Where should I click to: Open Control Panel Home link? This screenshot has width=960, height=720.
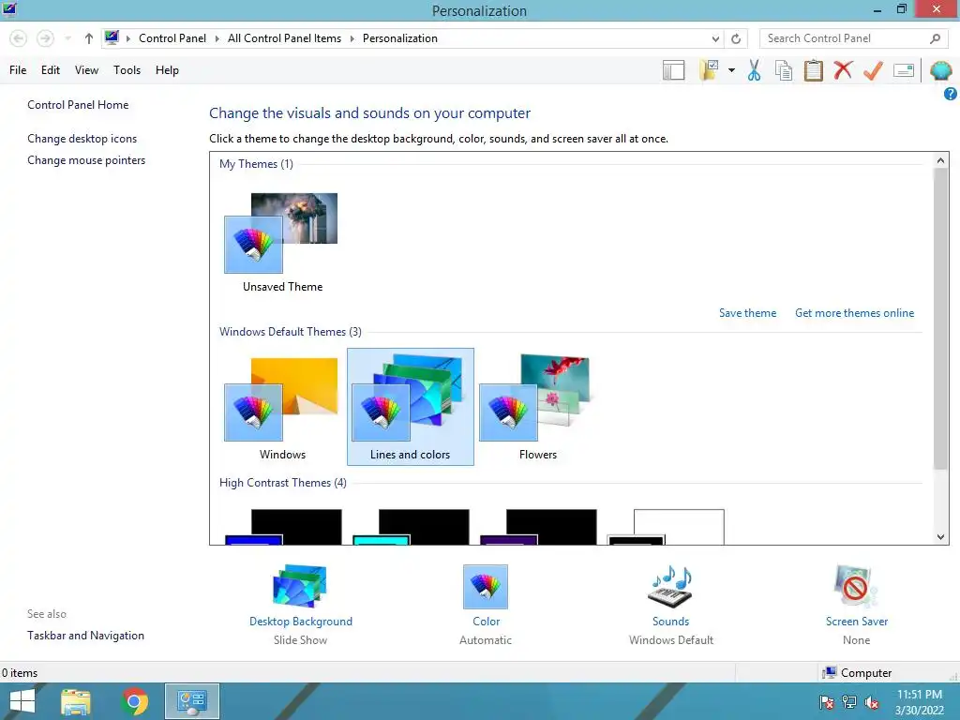(78, 105)
